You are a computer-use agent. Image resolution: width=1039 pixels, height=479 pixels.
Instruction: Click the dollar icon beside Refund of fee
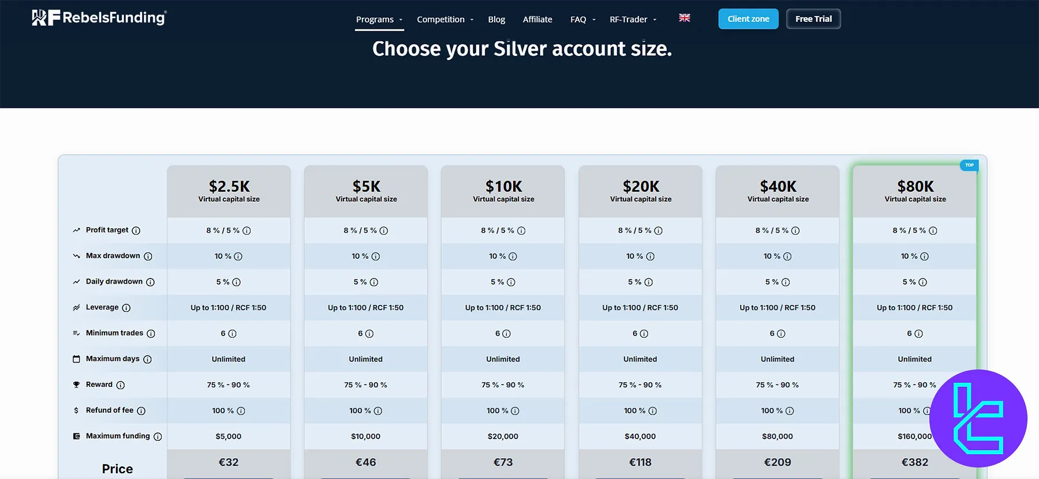click(76, 410)
